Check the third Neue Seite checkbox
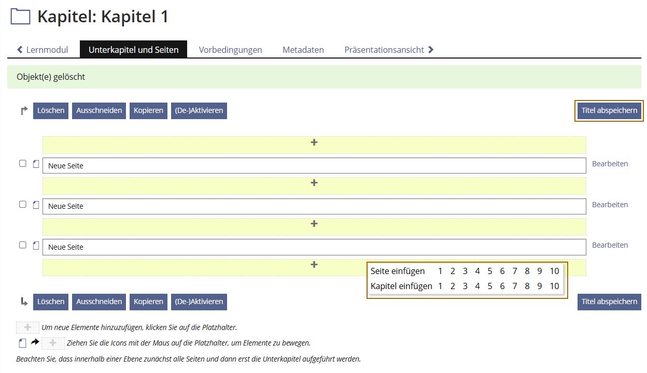The image size is (647, 373). click(23, 245)
